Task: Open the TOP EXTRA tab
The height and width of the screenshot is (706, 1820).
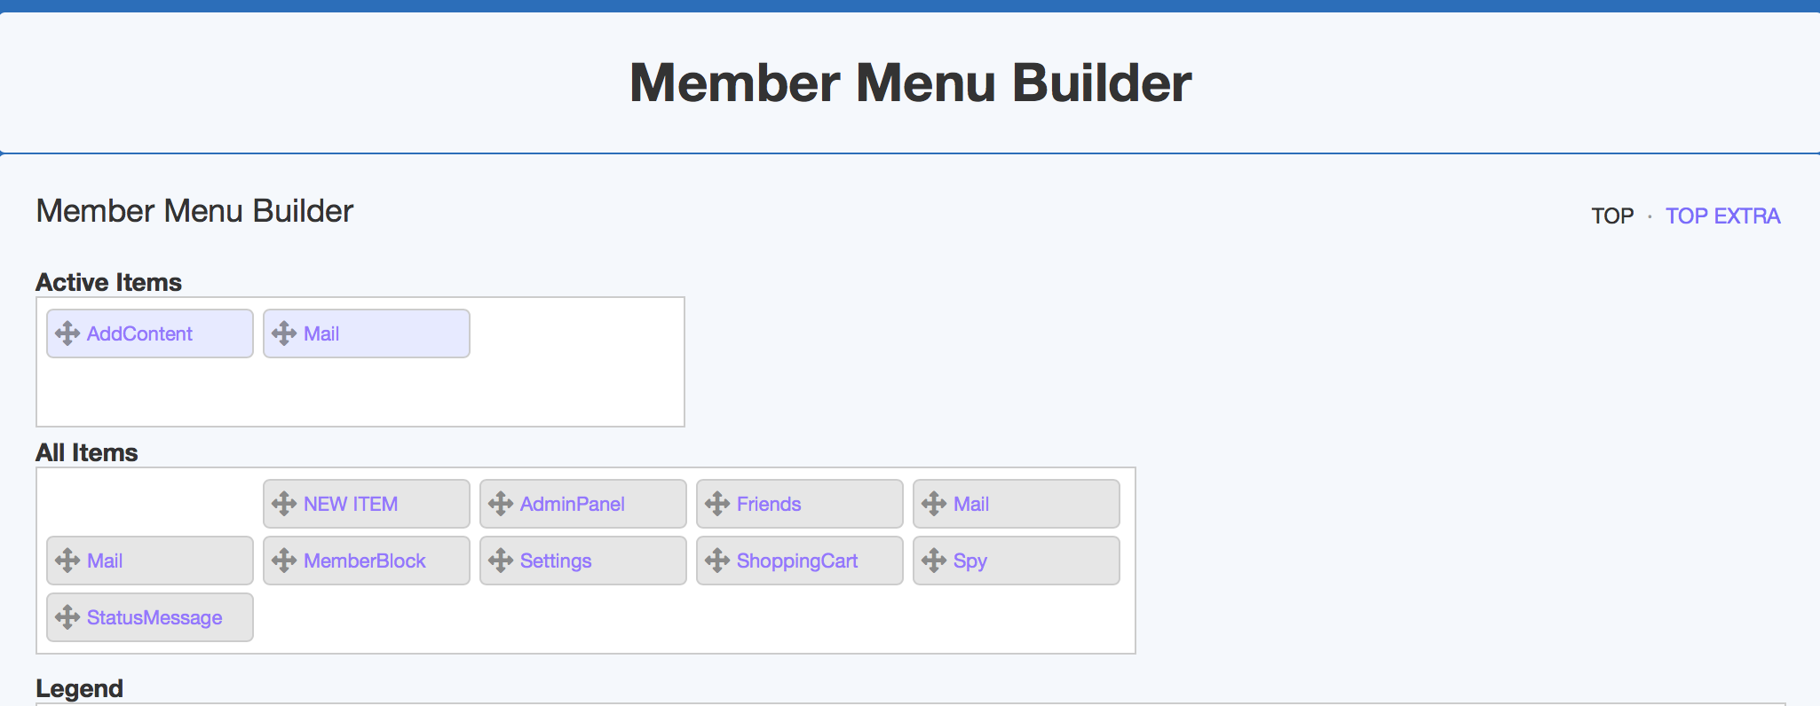Action: pyautogui.click(x=1722, y=216)
